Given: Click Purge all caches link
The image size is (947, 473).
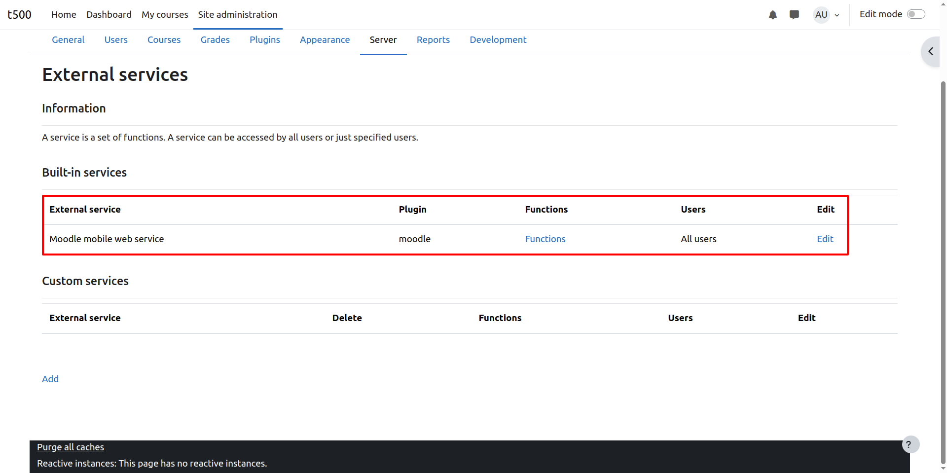Looking at the screenshot, I should [x=71, y=447].
